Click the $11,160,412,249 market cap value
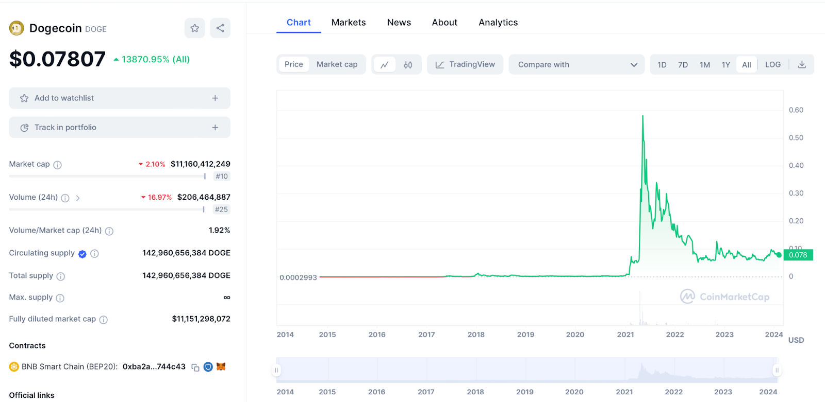This screenshot has height=402, width=825. click(201, 164)
